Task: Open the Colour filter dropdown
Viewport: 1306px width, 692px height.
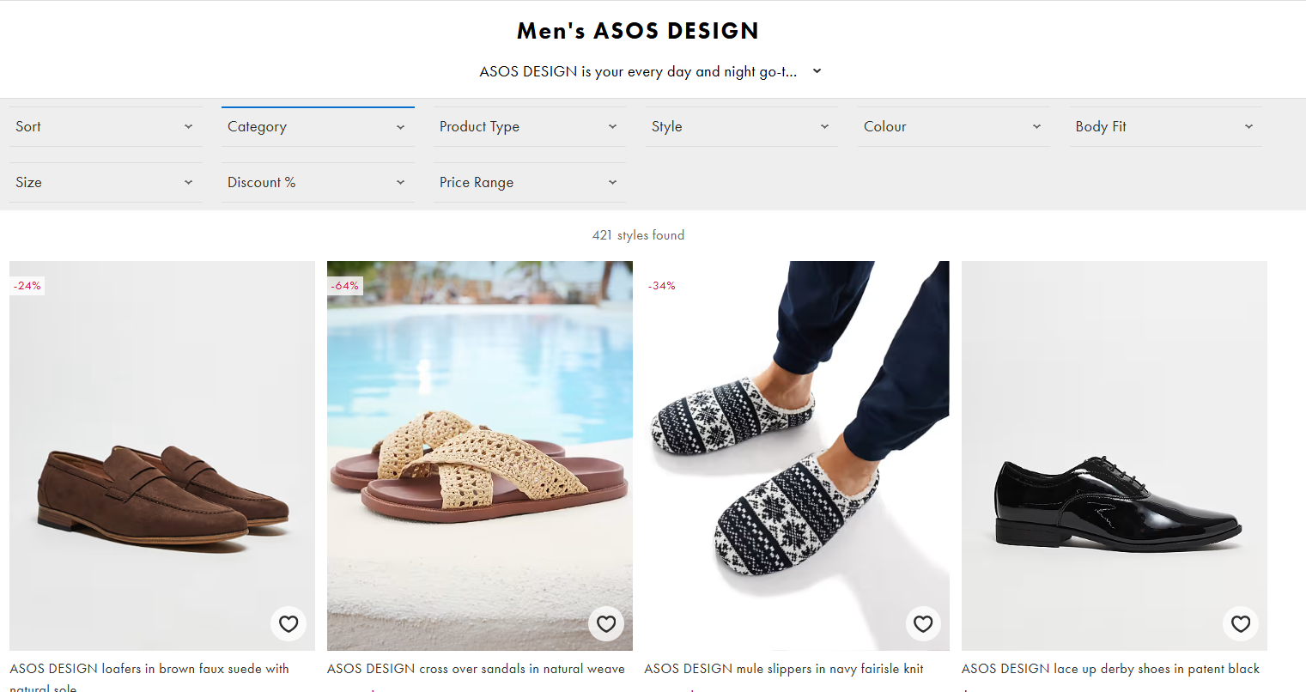Action: pos(954,126)
